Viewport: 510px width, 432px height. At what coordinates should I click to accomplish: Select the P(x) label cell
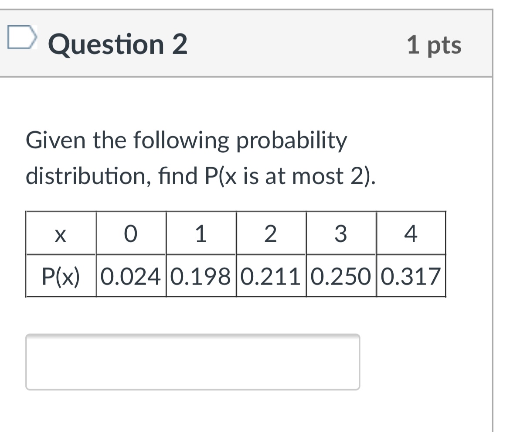61,276
